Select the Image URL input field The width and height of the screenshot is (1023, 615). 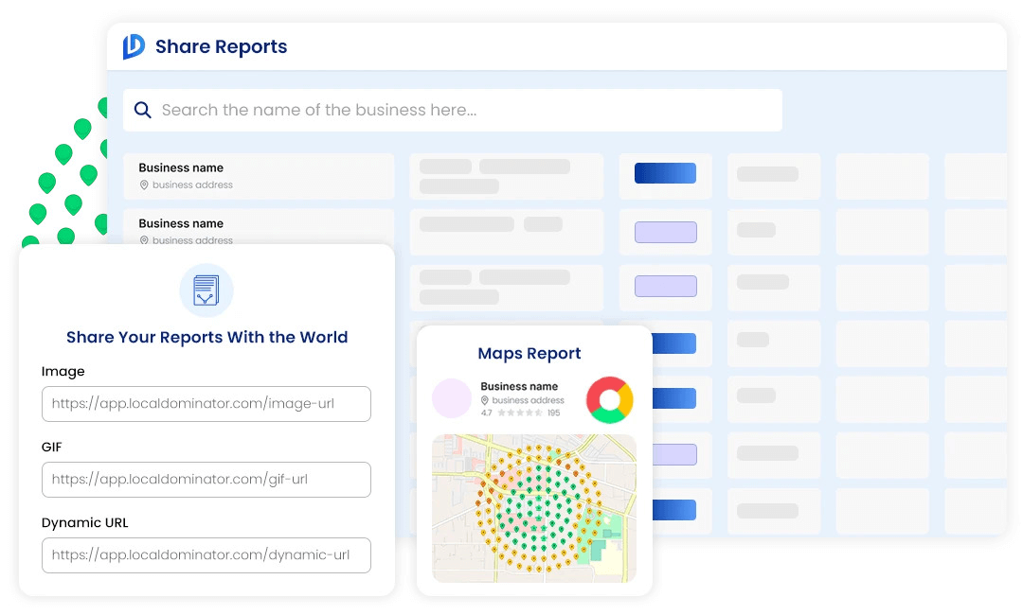[x=206, y=404]
